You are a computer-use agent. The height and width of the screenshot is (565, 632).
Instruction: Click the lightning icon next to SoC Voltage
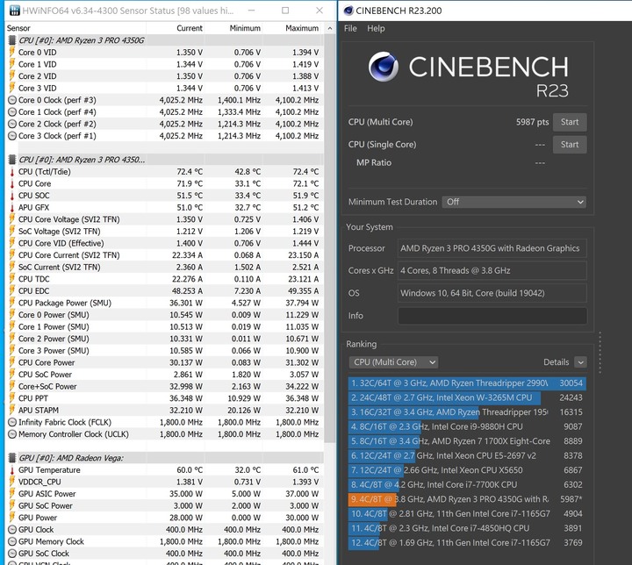(12, 232)
